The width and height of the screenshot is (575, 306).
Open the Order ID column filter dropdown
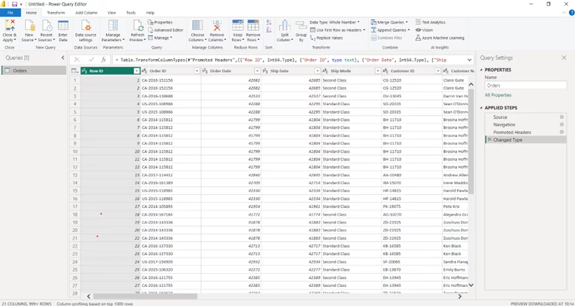[197, 71]
